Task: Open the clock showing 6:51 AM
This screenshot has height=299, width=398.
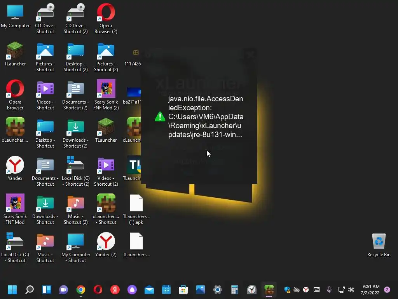Action: [370, 290]
